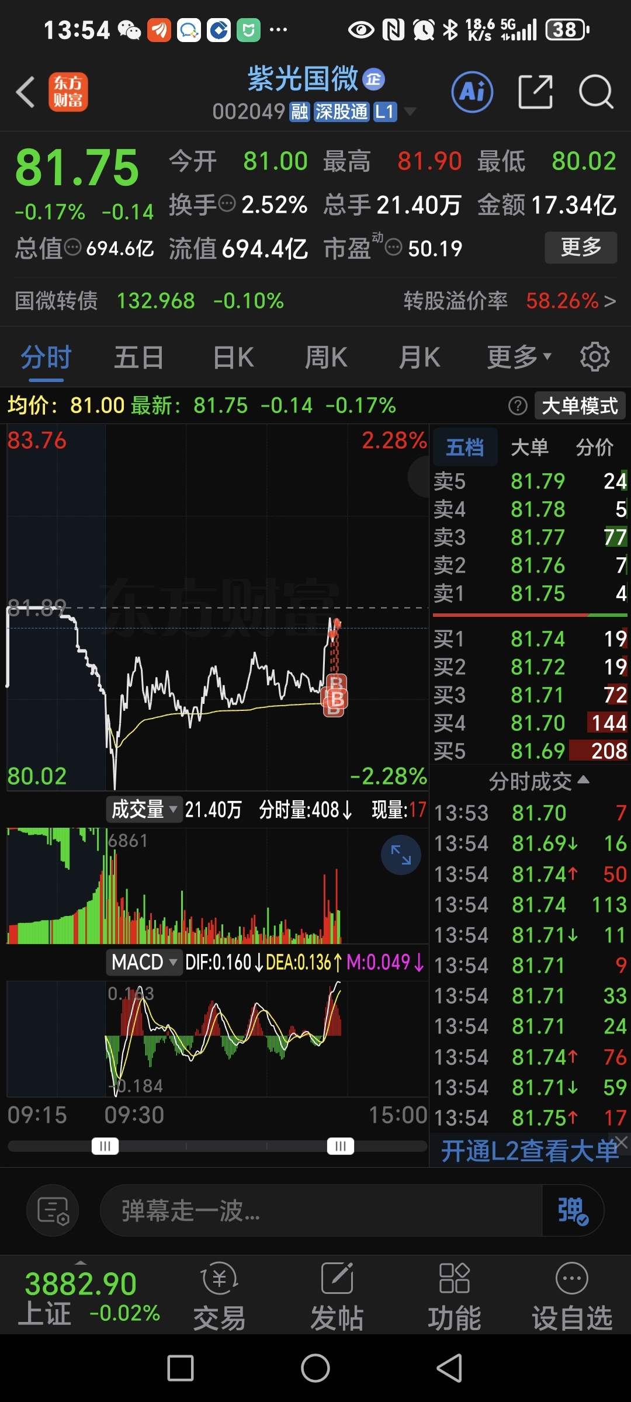Tap the 东方财富 logo icon
The image size is (631, 1402).
[x=68, y=92]
